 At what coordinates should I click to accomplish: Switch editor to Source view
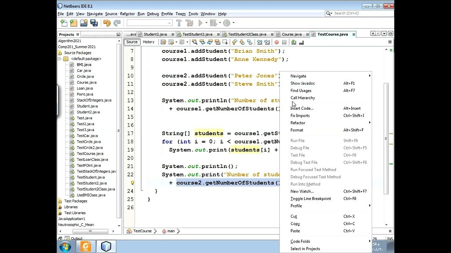[132, 42]
